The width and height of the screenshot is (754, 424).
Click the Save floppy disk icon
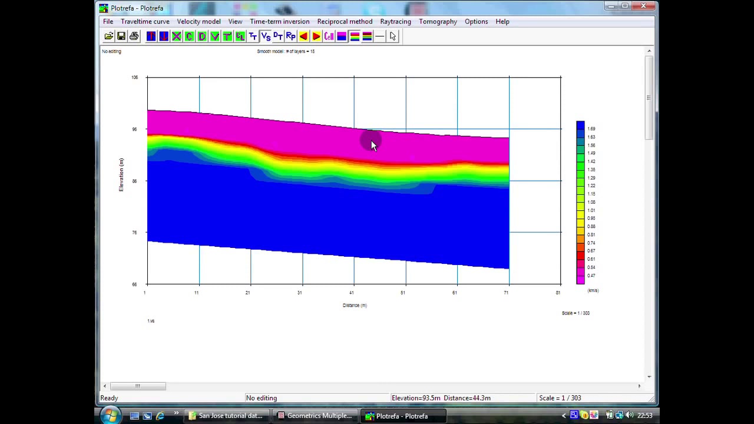(x=121, y=37)
